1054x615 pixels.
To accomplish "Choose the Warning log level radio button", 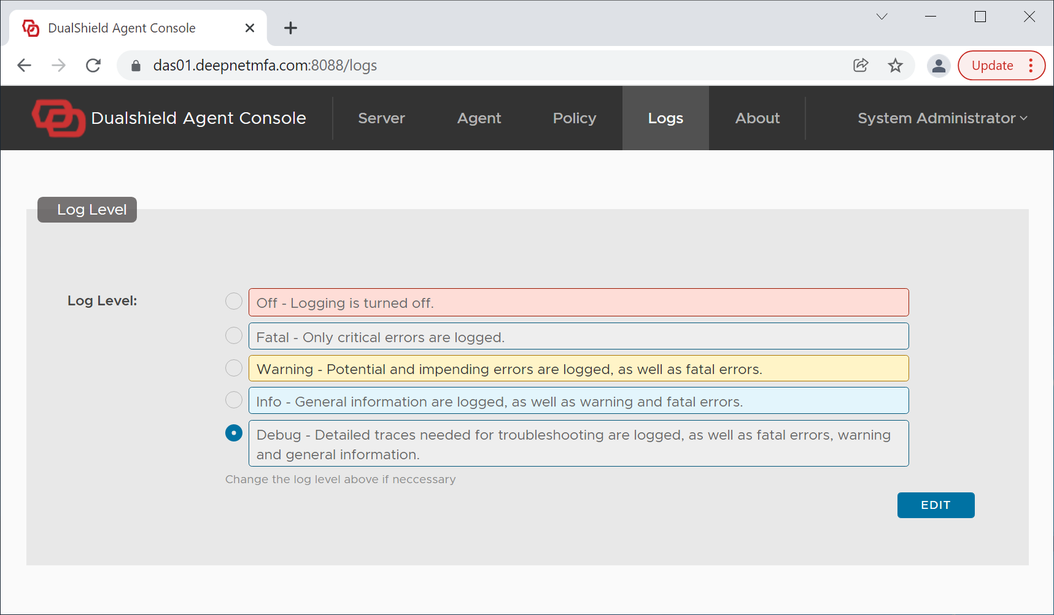I will (x=234, y=368).
